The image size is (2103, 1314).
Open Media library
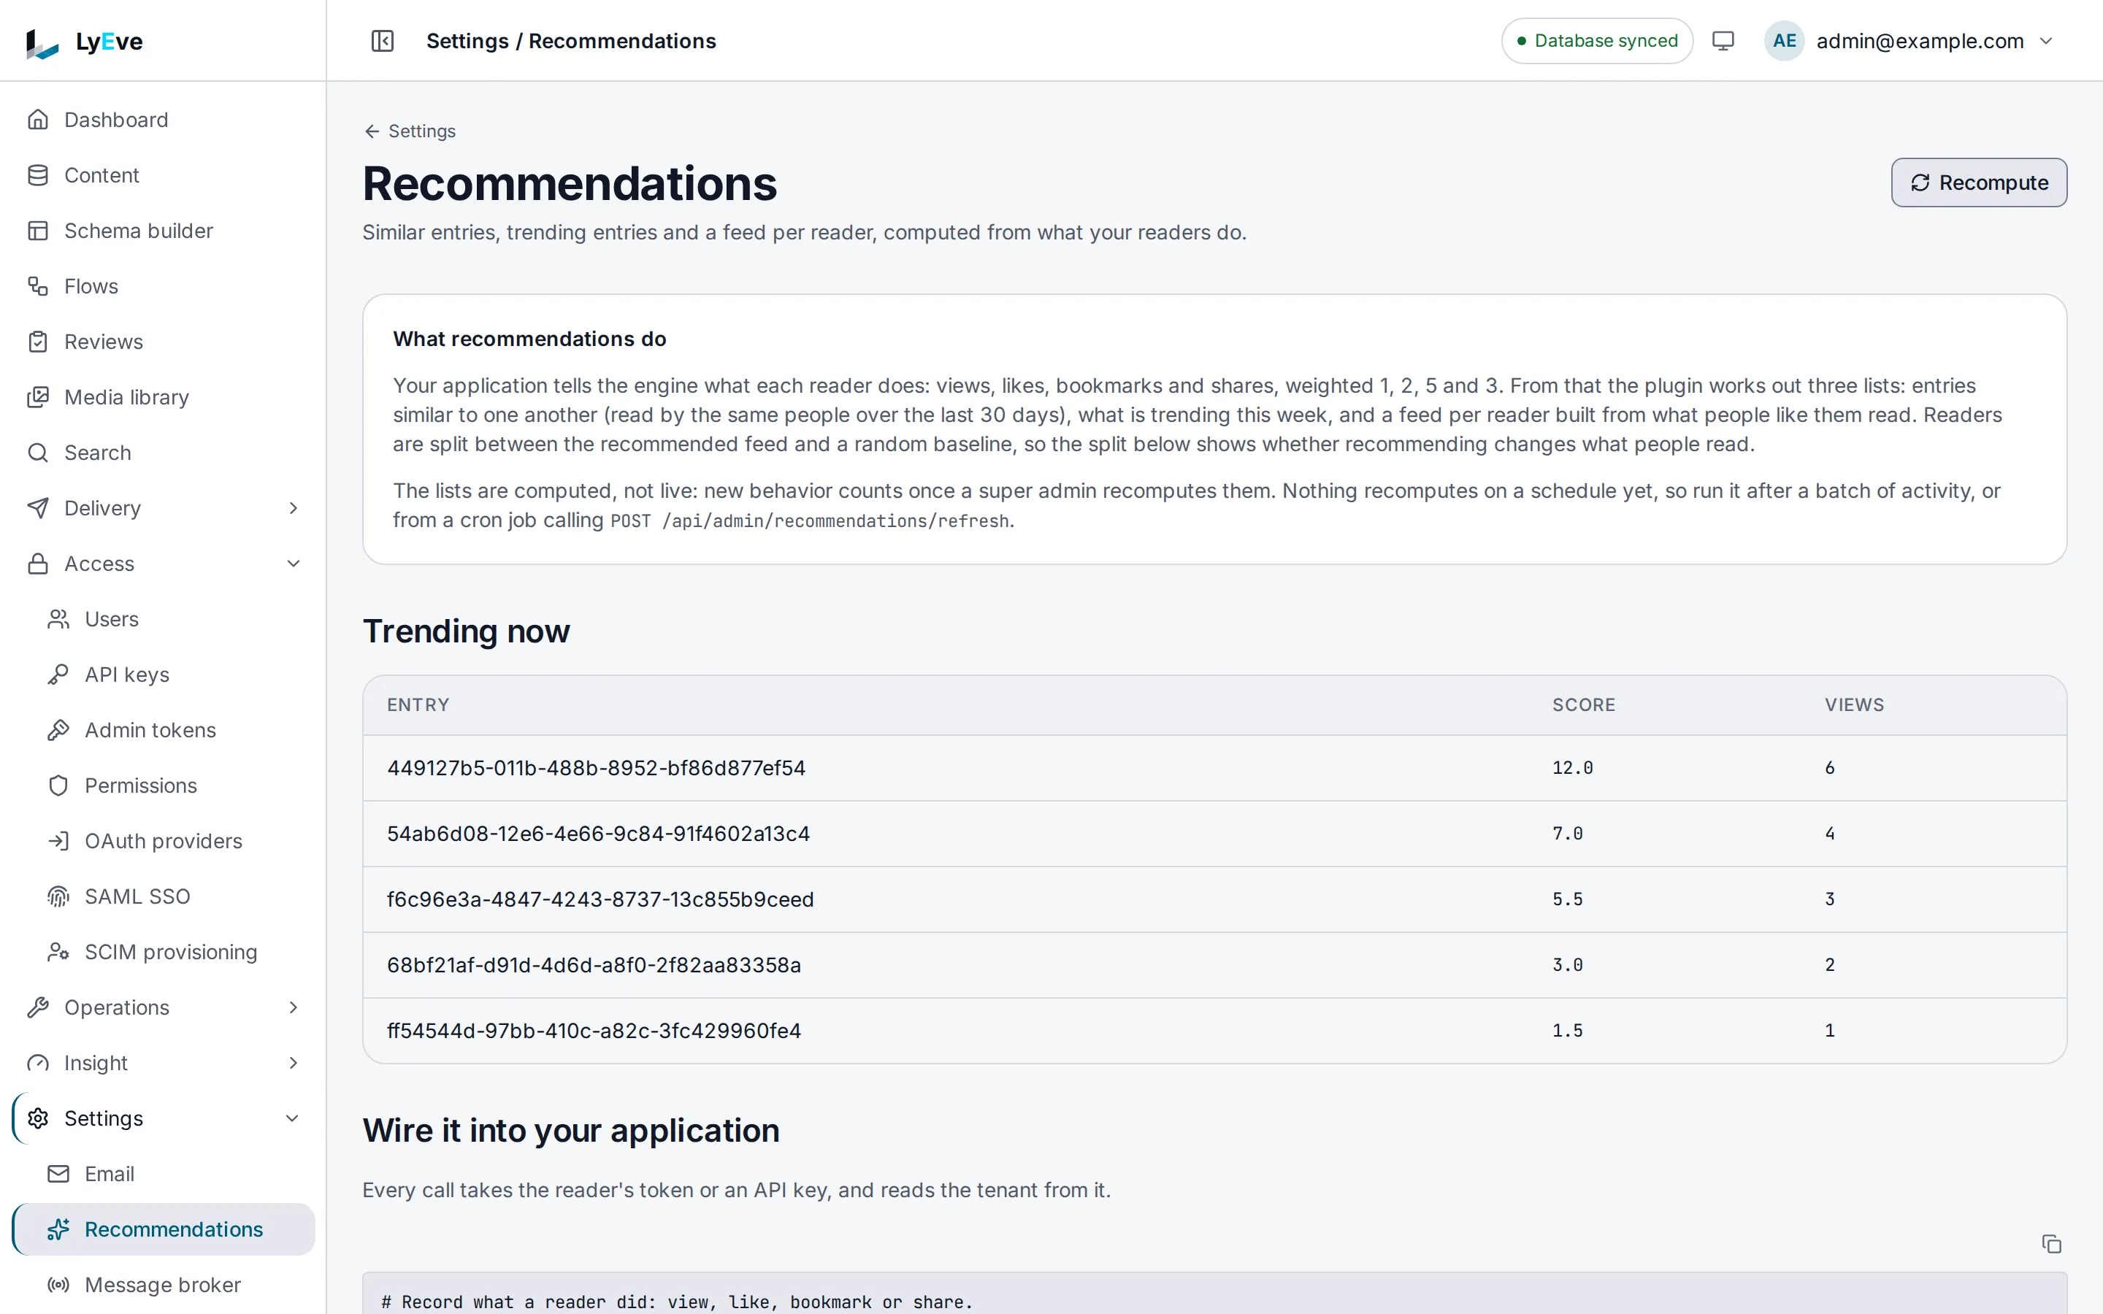[x=164, y=397]
